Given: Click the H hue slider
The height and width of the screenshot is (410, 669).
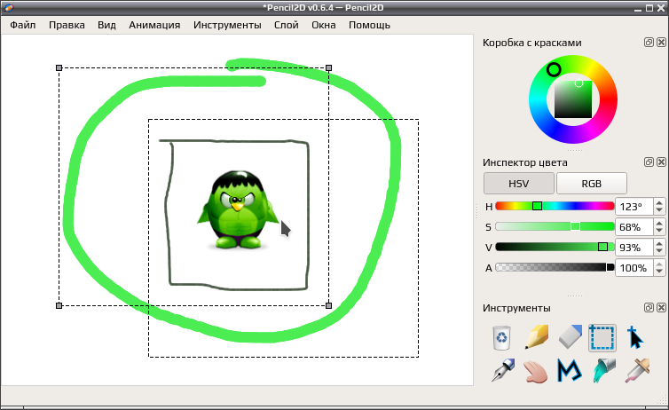Looking at the screenshot, I should [x=555, y=207].
